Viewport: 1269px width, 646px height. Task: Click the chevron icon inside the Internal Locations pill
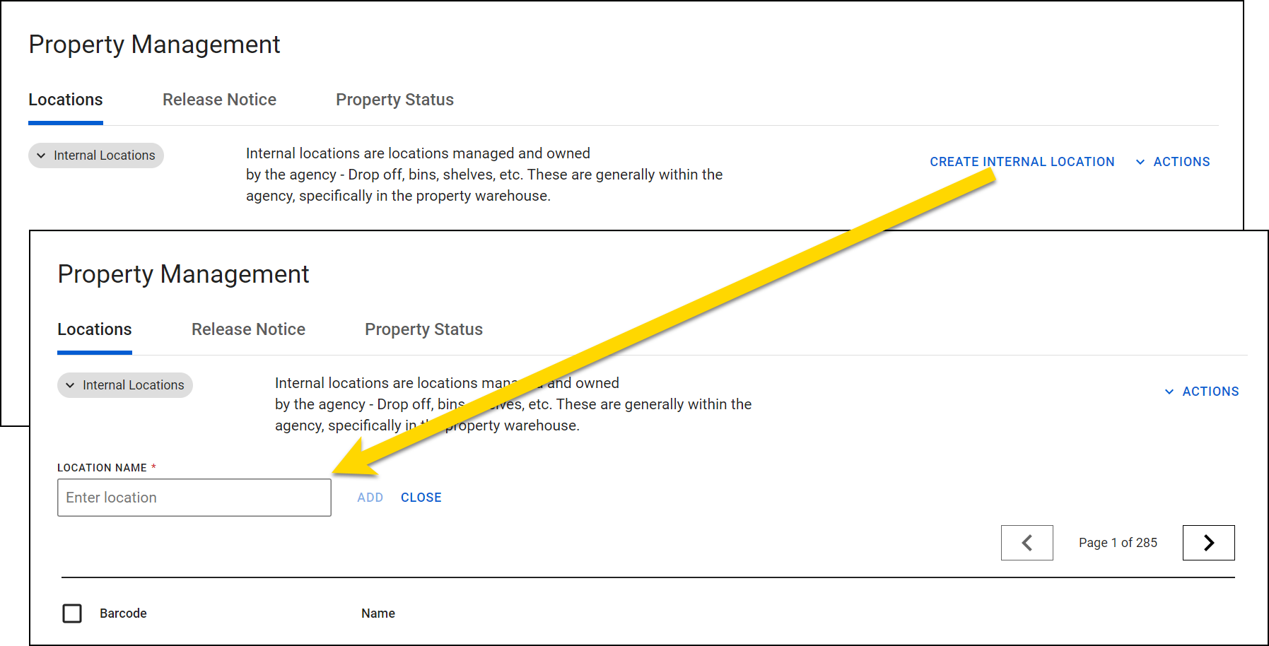[70, 385]
